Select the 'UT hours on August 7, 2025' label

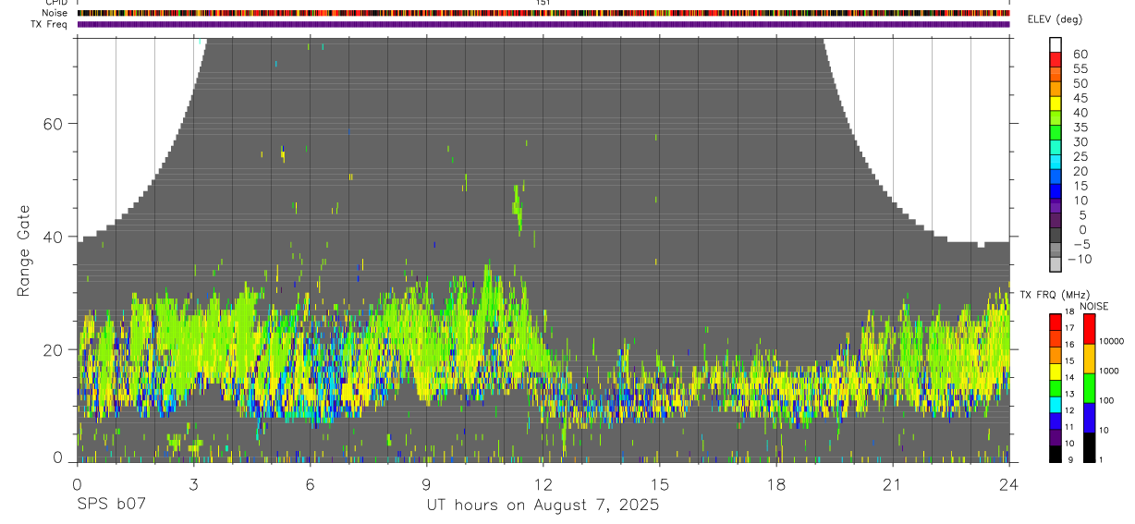coord(543,506)
